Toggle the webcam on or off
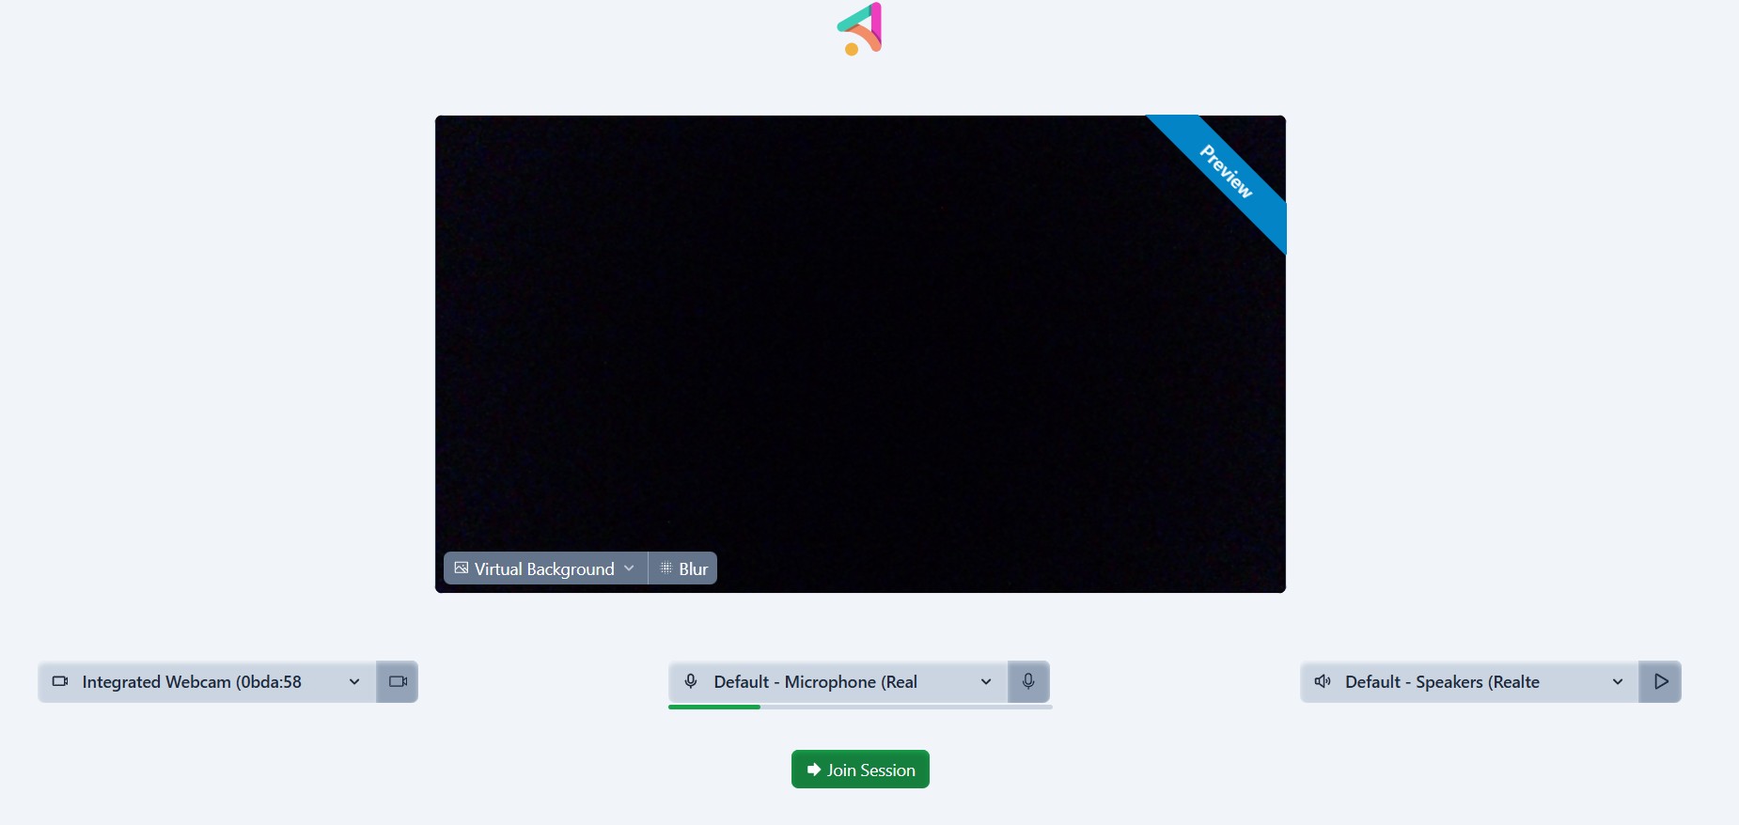This screenshot has width=1739, height=825. point(398,681)
